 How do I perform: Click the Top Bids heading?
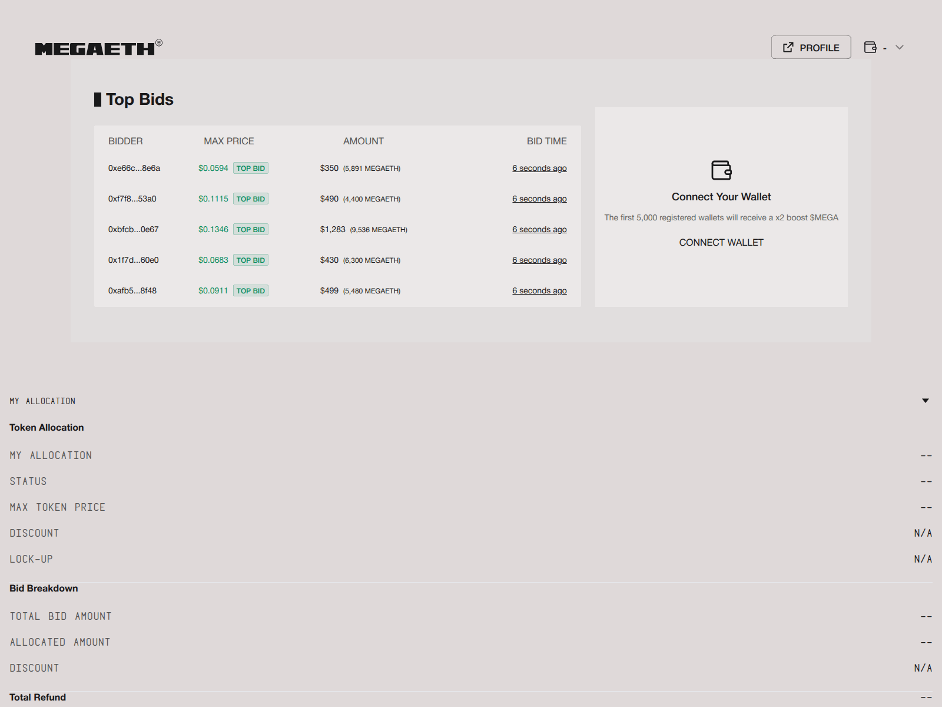(140, 100)
